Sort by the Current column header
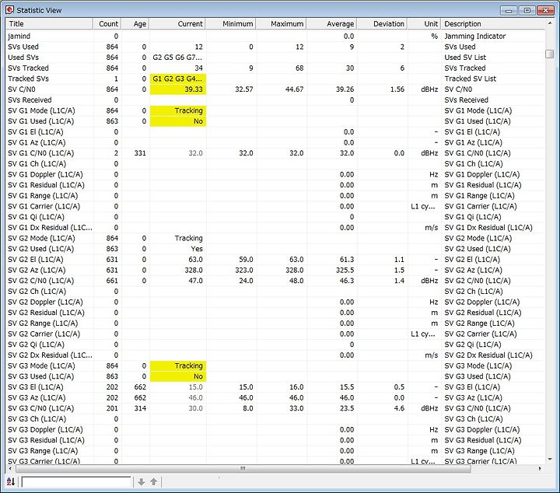This screenshot has width=560, height=493. tap(177, 24)
